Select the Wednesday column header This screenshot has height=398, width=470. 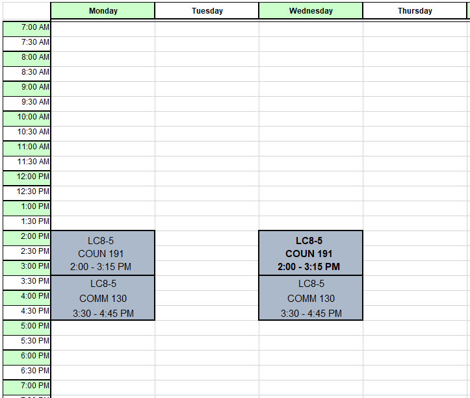click(x=311, y=11)
